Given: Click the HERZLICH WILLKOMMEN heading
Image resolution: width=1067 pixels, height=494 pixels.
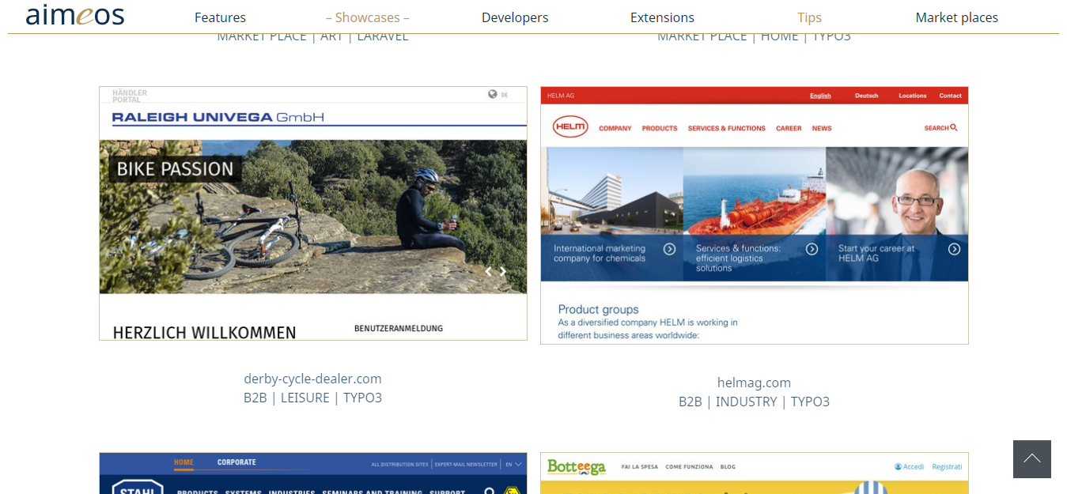Looking at the screenshot, I should [x=204, y=333].
